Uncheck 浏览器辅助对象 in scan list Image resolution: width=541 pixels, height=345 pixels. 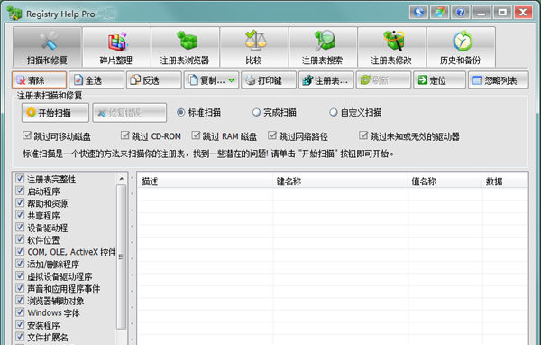(20, 300)
